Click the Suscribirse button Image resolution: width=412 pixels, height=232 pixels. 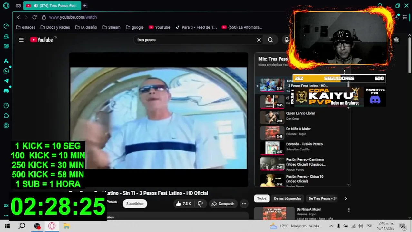coord(135,204)
